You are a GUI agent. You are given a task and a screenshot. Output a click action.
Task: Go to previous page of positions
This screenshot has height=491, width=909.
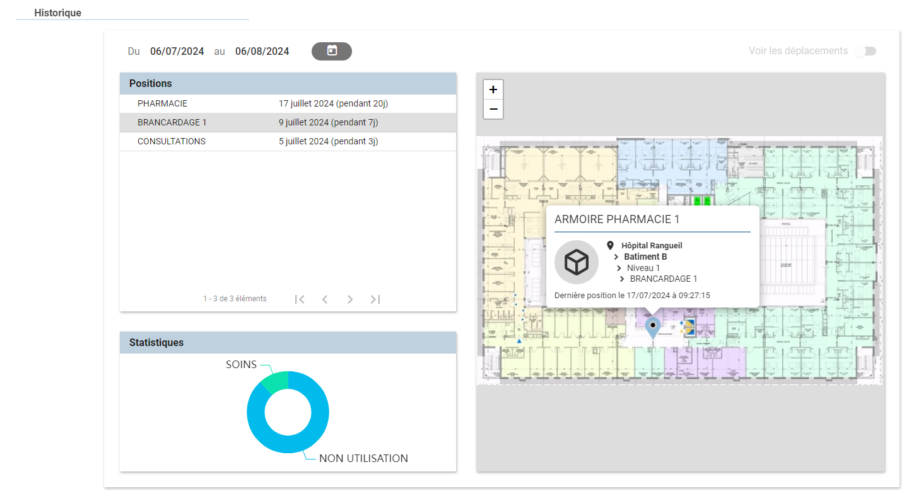coord(325,299)
